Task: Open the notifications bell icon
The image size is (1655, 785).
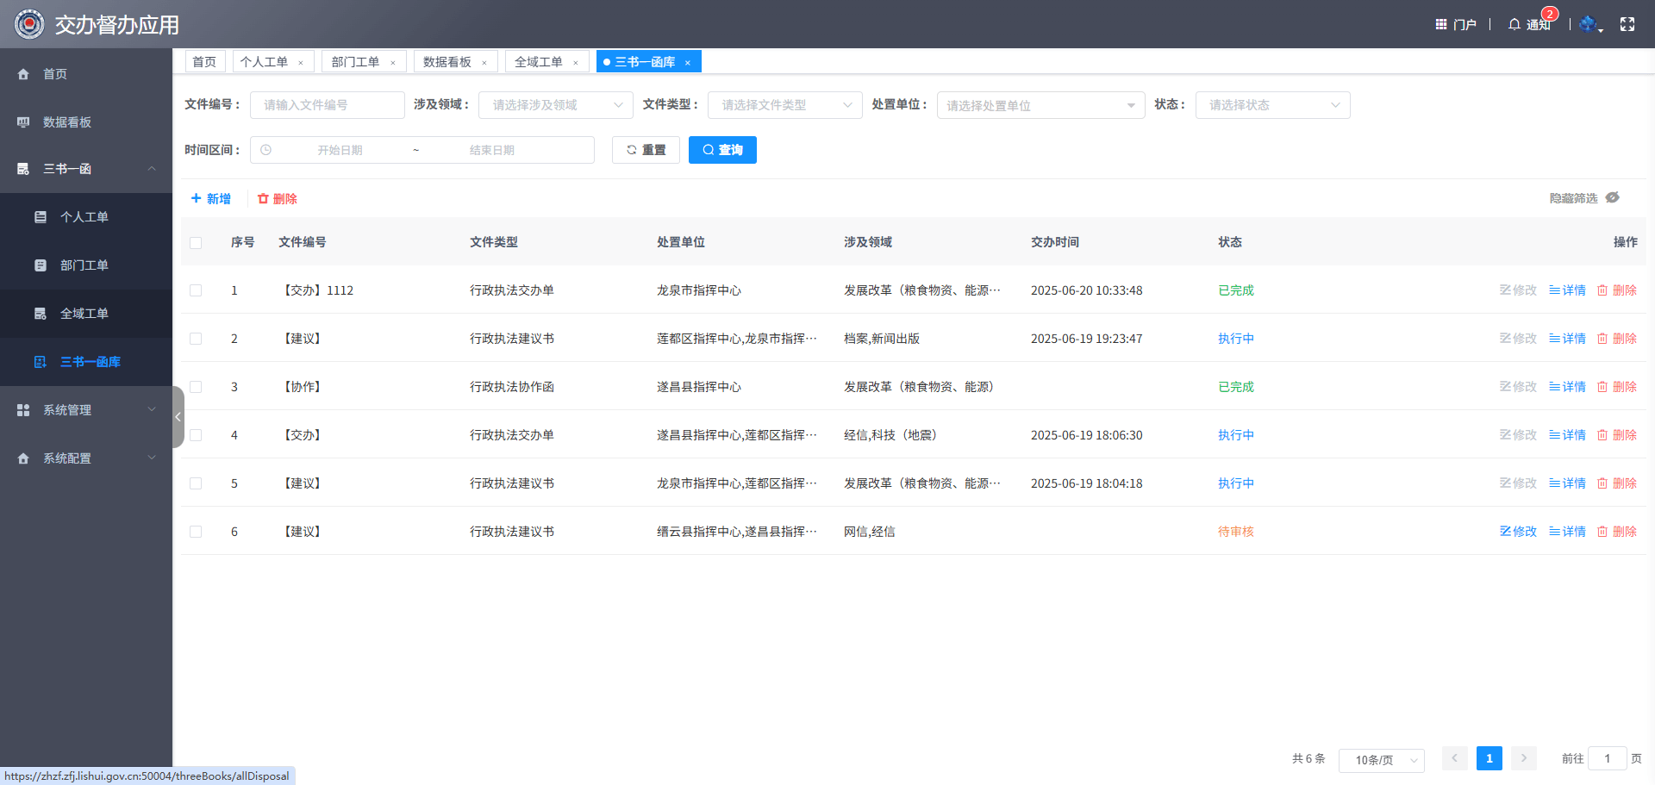Action: click(x=1514, y=24)
